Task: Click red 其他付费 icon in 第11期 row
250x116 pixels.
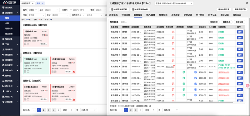Action: [173, 89]
